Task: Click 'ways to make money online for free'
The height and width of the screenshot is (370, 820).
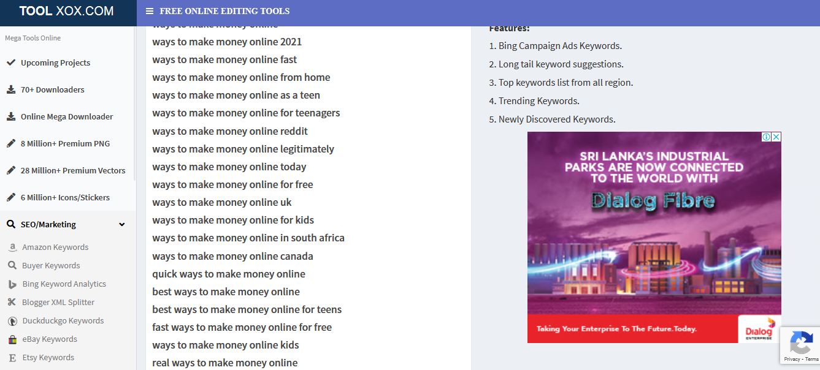Action: [x=232, y=184]
